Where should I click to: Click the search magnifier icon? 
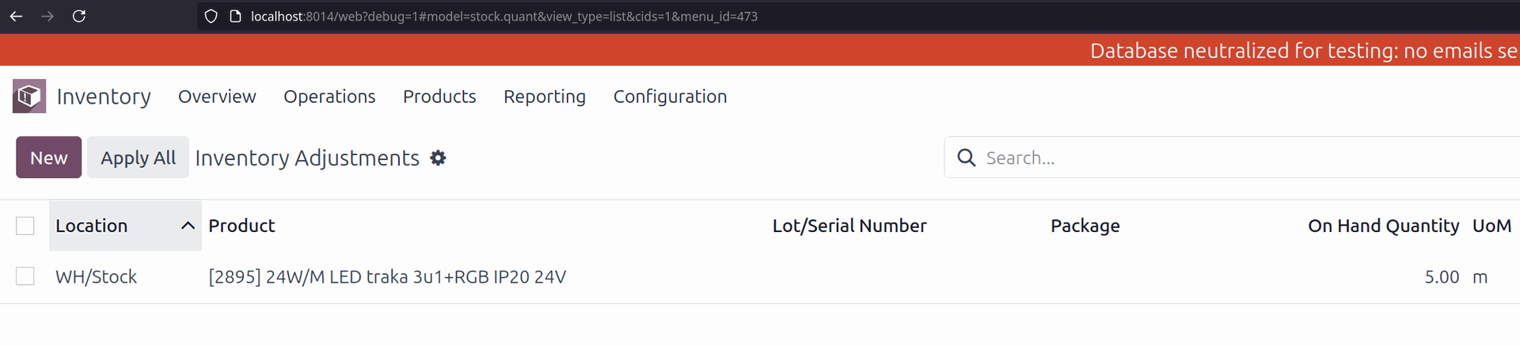click(966, 158)
